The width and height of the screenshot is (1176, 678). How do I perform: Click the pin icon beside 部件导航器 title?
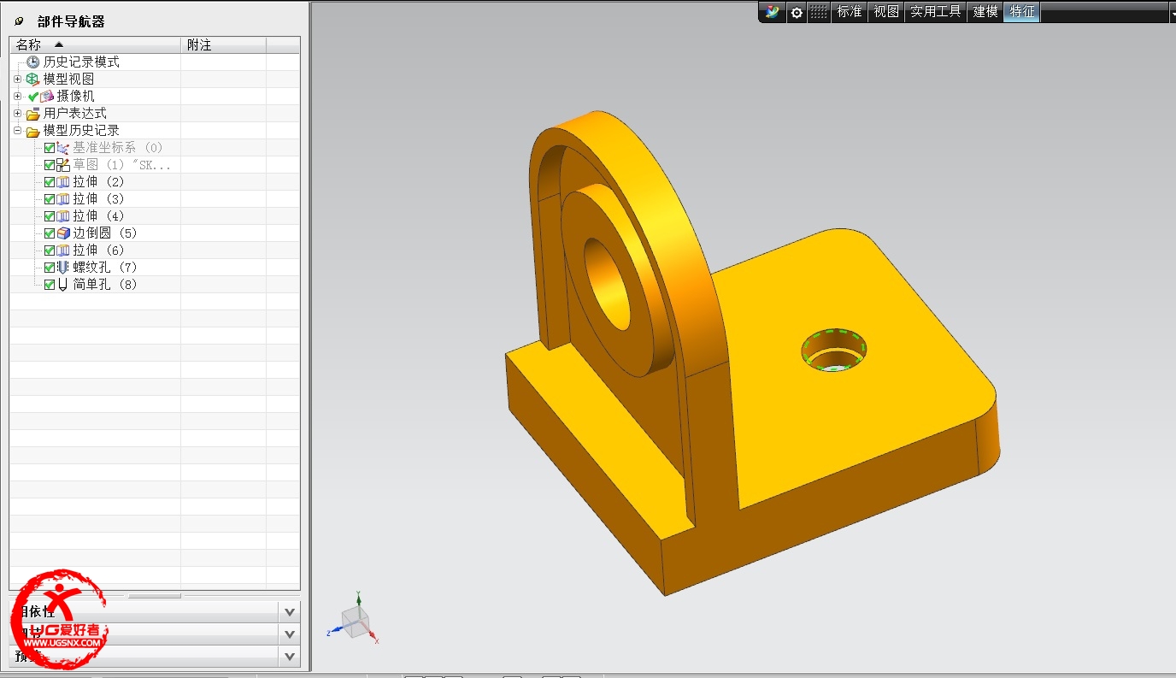(x=20, y=21)
